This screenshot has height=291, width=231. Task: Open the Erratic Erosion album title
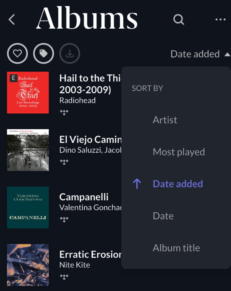pyautogui.click(x=90, y=255)
